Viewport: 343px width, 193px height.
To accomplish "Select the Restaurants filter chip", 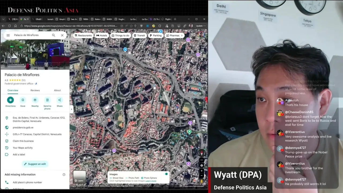I will [83, 35].
